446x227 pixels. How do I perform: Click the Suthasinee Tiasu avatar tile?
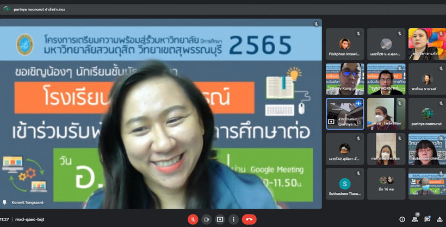coord(345,184)
